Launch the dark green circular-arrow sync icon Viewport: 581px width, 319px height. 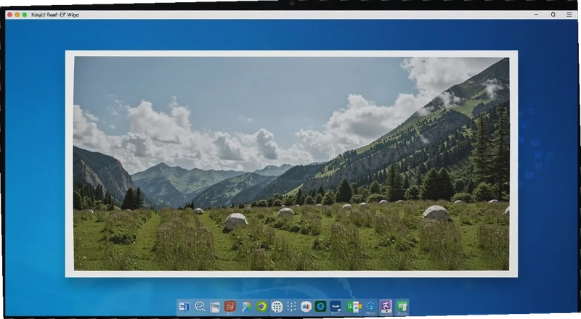pos(320,307)
